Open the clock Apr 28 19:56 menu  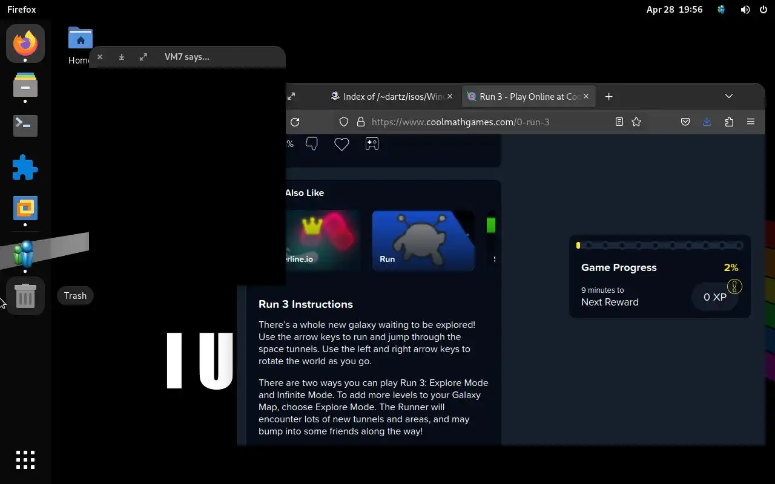point(674,10)
